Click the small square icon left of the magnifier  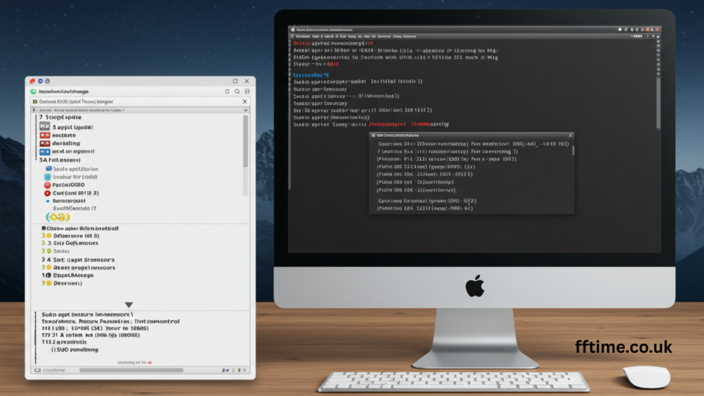coord(227,91)
